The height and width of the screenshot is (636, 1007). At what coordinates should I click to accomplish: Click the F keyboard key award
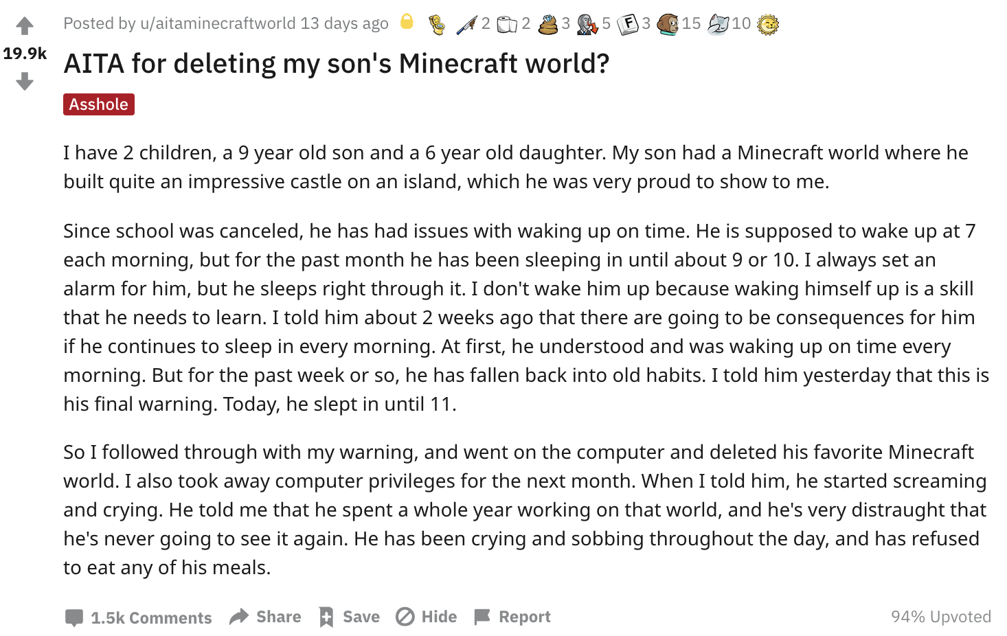click(x=628, y=25)
